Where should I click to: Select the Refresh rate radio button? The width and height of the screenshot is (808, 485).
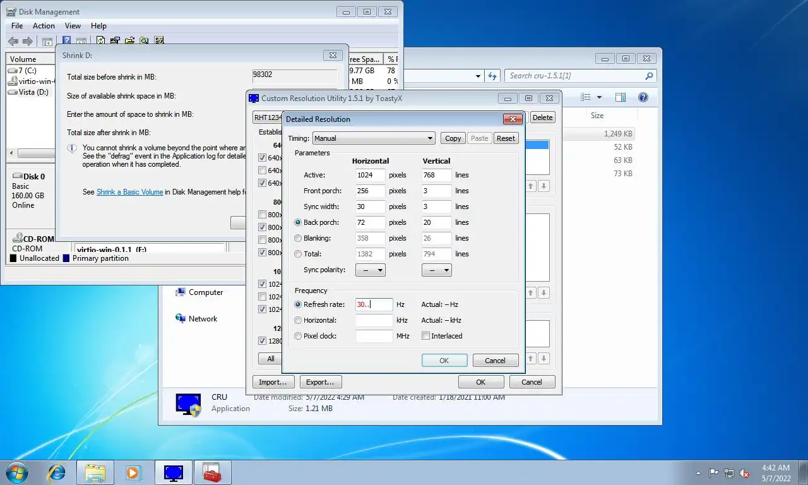click(x=299, y=304)
